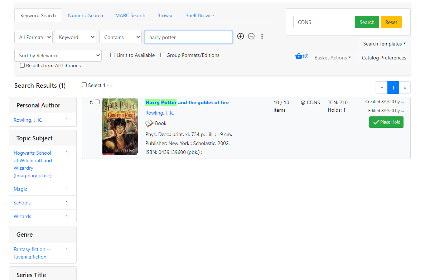The height and width of the screenshot is (280, 425).
Task: Open the Rowling, J. K. author link
Action: 160,112
